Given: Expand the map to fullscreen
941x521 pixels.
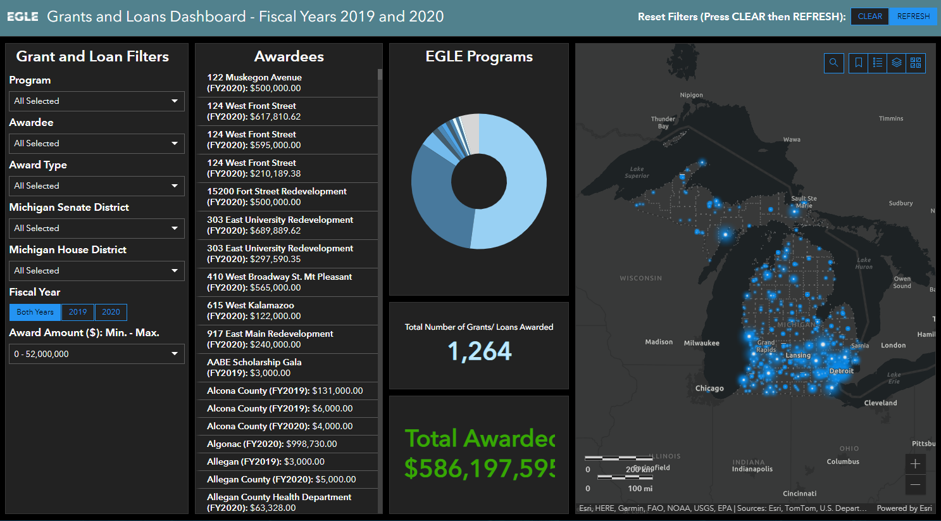Looking at the screenshot, I should click(915, 63).
